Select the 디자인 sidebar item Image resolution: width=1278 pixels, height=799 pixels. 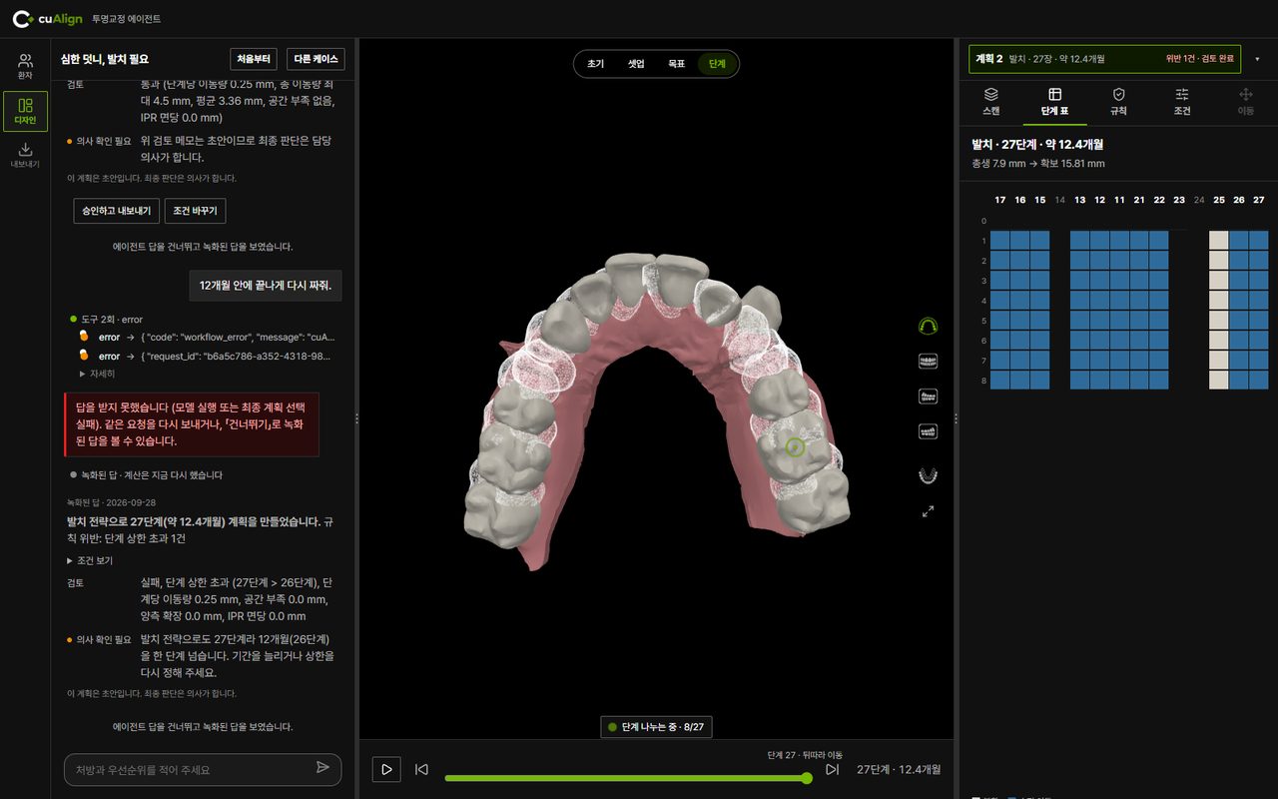[x=25, y=111]
